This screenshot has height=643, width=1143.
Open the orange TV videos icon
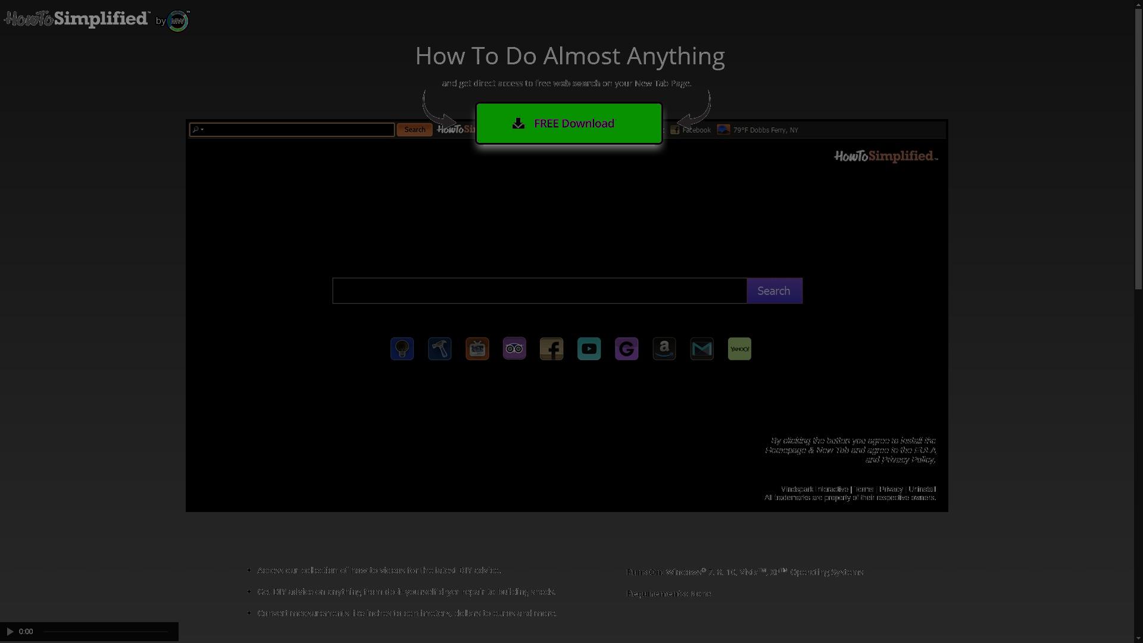pos(477,349)
